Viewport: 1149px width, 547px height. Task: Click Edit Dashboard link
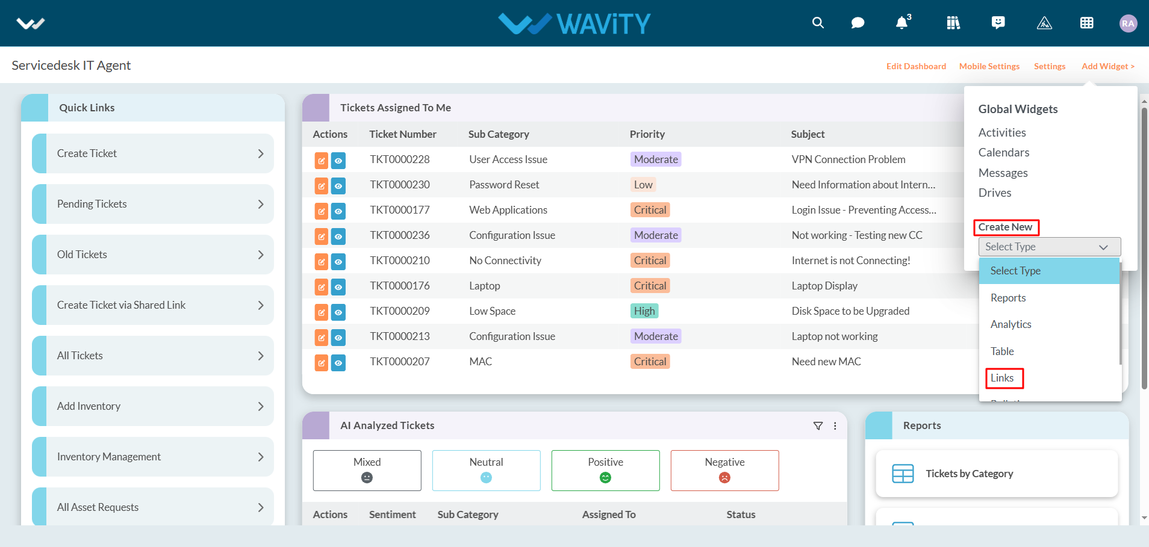click(916, 66)
